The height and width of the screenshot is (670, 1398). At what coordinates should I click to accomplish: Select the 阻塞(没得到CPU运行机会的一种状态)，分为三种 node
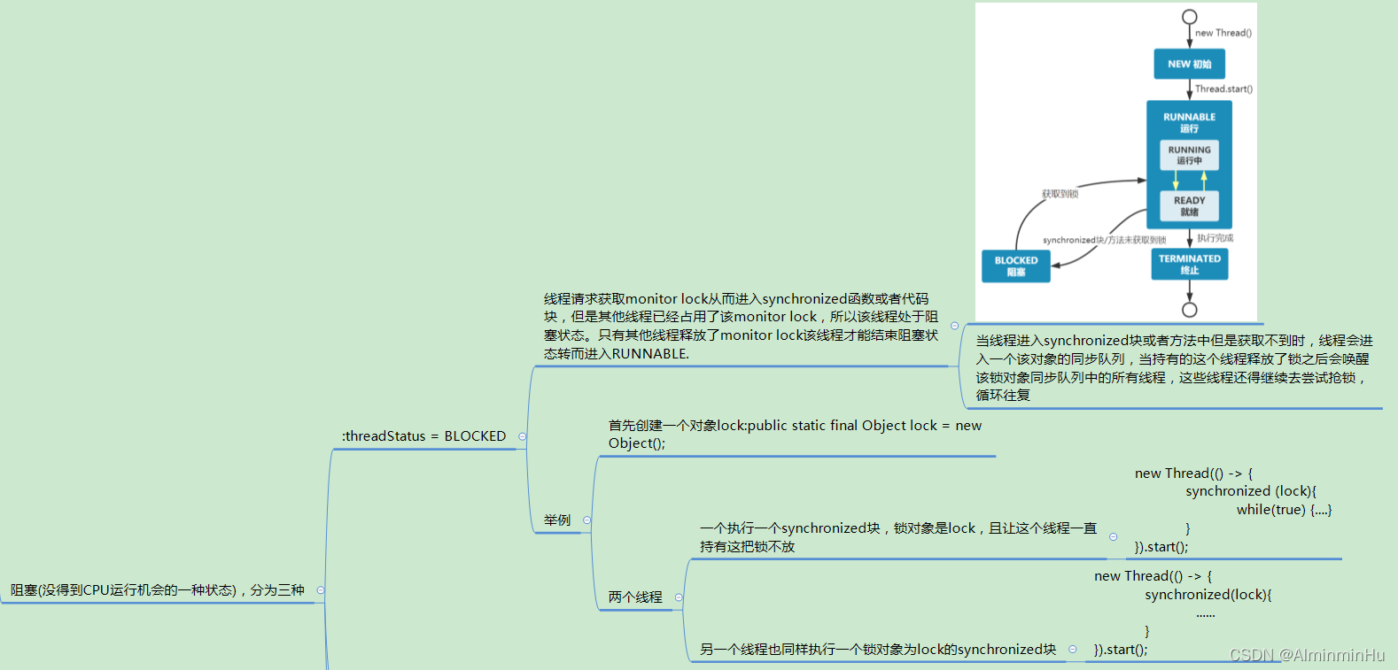158,590
